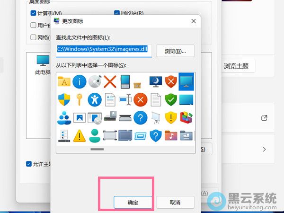The height and width of the screenshot is (213, 284).
Task: Toggle the 允许主题 checkbox at bottom left
Action: (x=29, y=164)
